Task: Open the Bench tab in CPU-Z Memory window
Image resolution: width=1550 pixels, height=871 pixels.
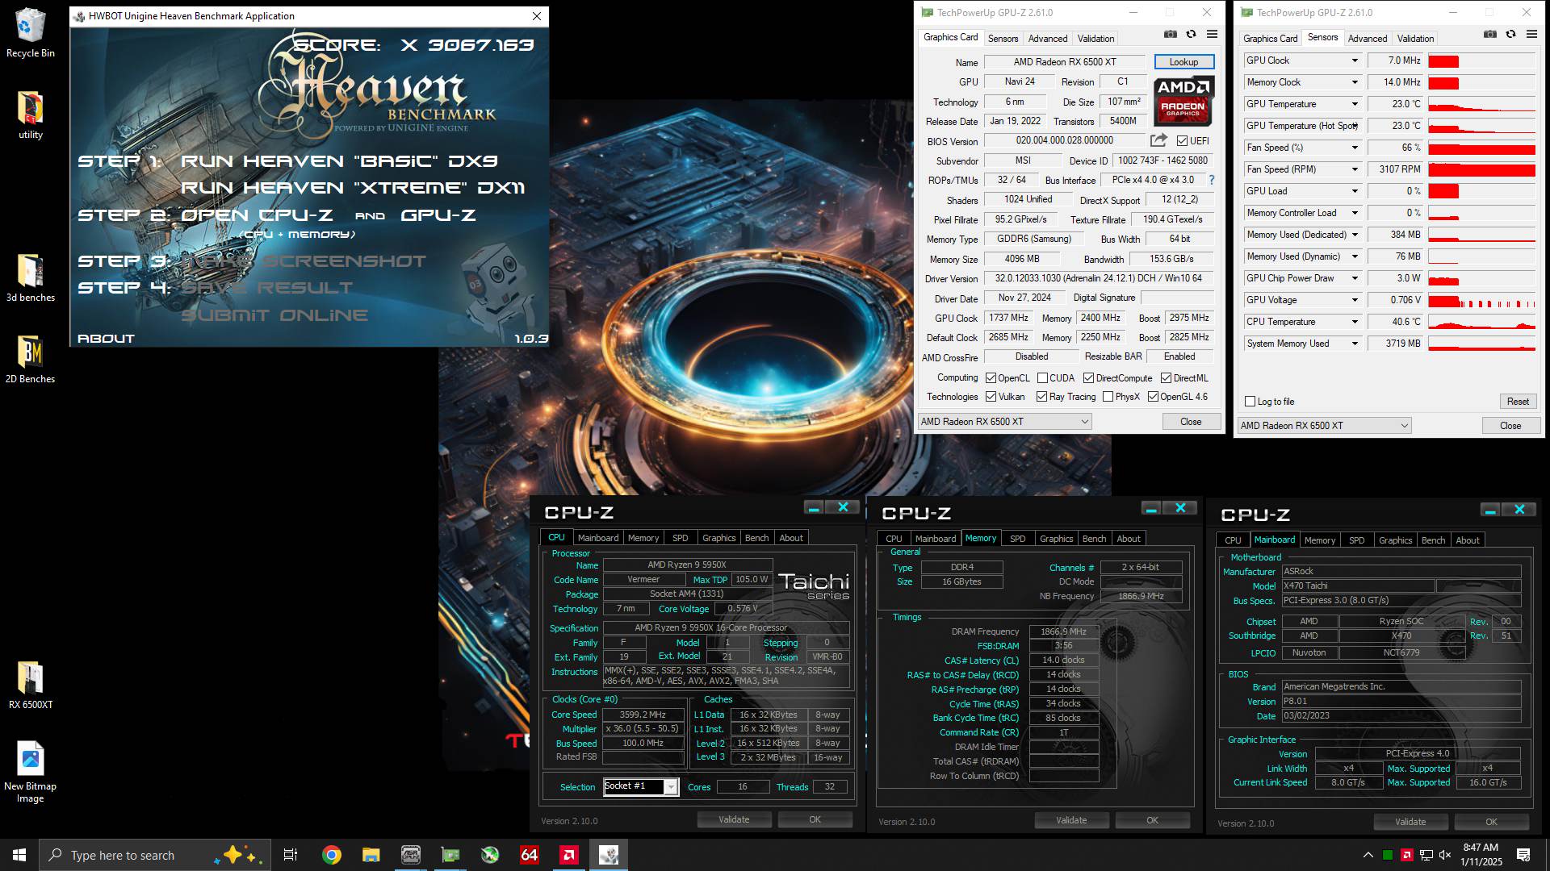Action: coord(1094,538)
